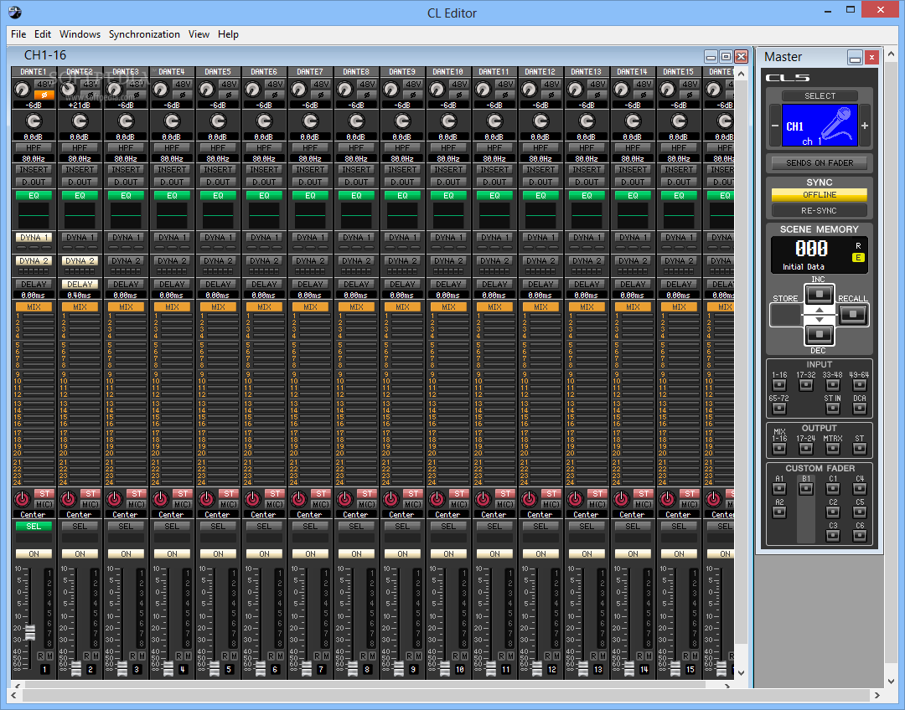
Task: Click the CH1-16 window horizontal scrollbar right arrow
Action: click(x=727, y=686)
